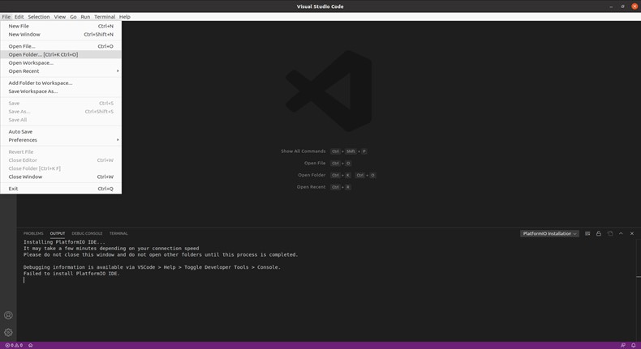Open the Manage gear icon
This screenshot has width=641, height=349.
[8, 332]
